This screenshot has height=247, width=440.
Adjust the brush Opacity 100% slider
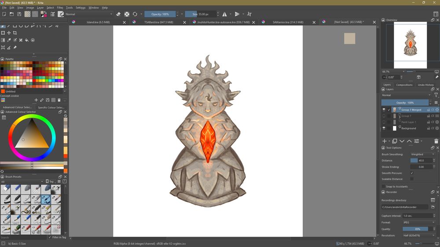pyautogui.click(x=160, y=14)
